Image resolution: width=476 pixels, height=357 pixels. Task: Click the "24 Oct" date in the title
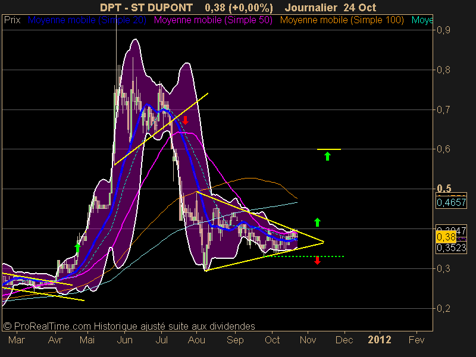360,8
